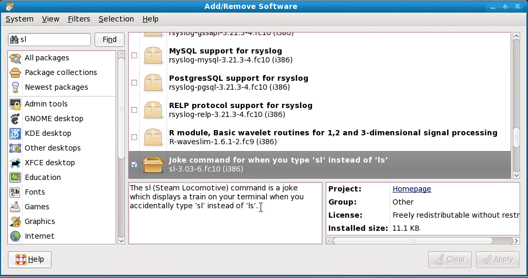The height and width of the screenshot is (278, 528).
Task: Open the Games joystick icon
Action: pos(15,207)
